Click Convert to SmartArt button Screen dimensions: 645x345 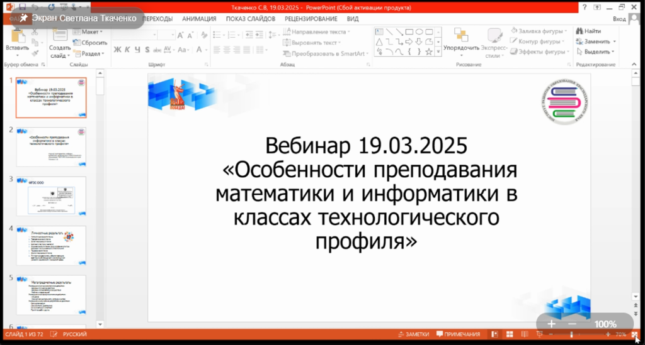point(325,54)
